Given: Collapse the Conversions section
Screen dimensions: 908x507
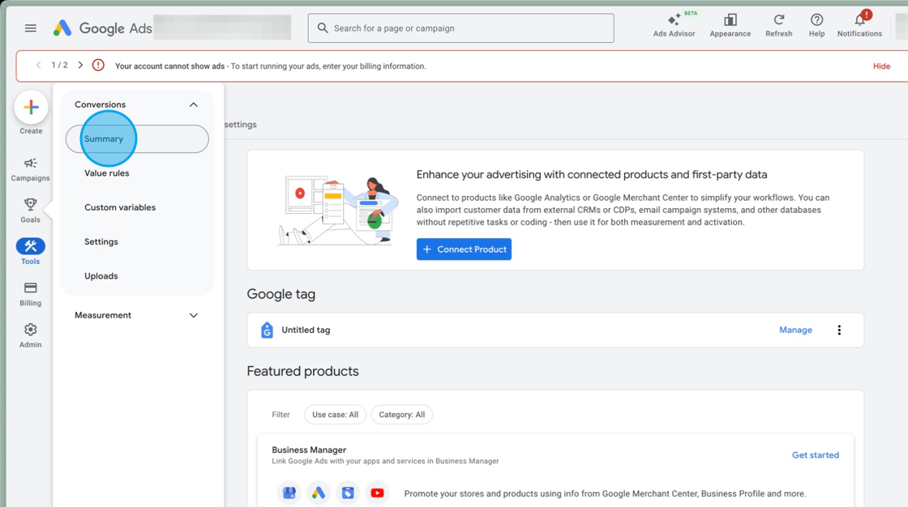Looking at the screenshot, I should [x=193, y=104].
